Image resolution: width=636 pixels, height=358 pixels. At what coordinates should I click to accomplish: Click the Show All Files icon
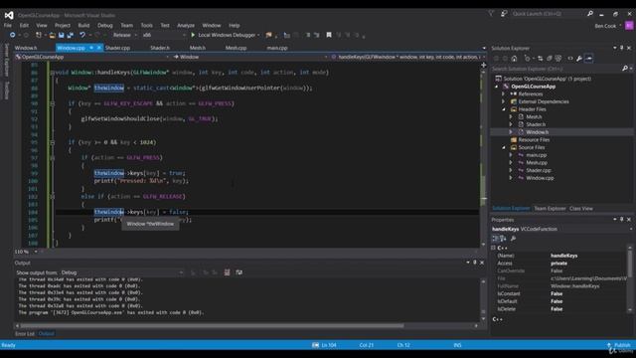pos(558,59)
